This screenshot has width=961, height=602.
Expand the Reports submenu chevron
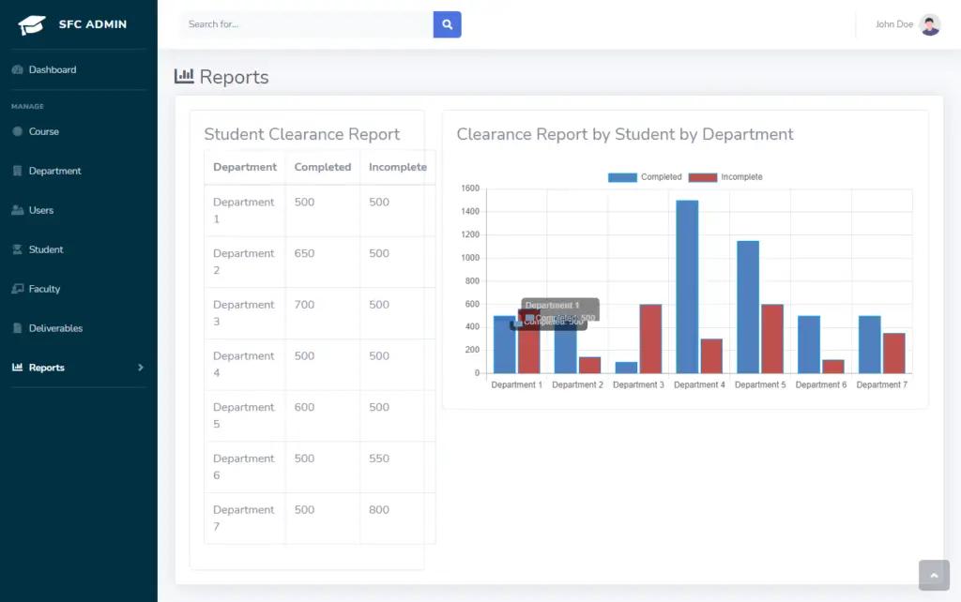click(141, 367)
